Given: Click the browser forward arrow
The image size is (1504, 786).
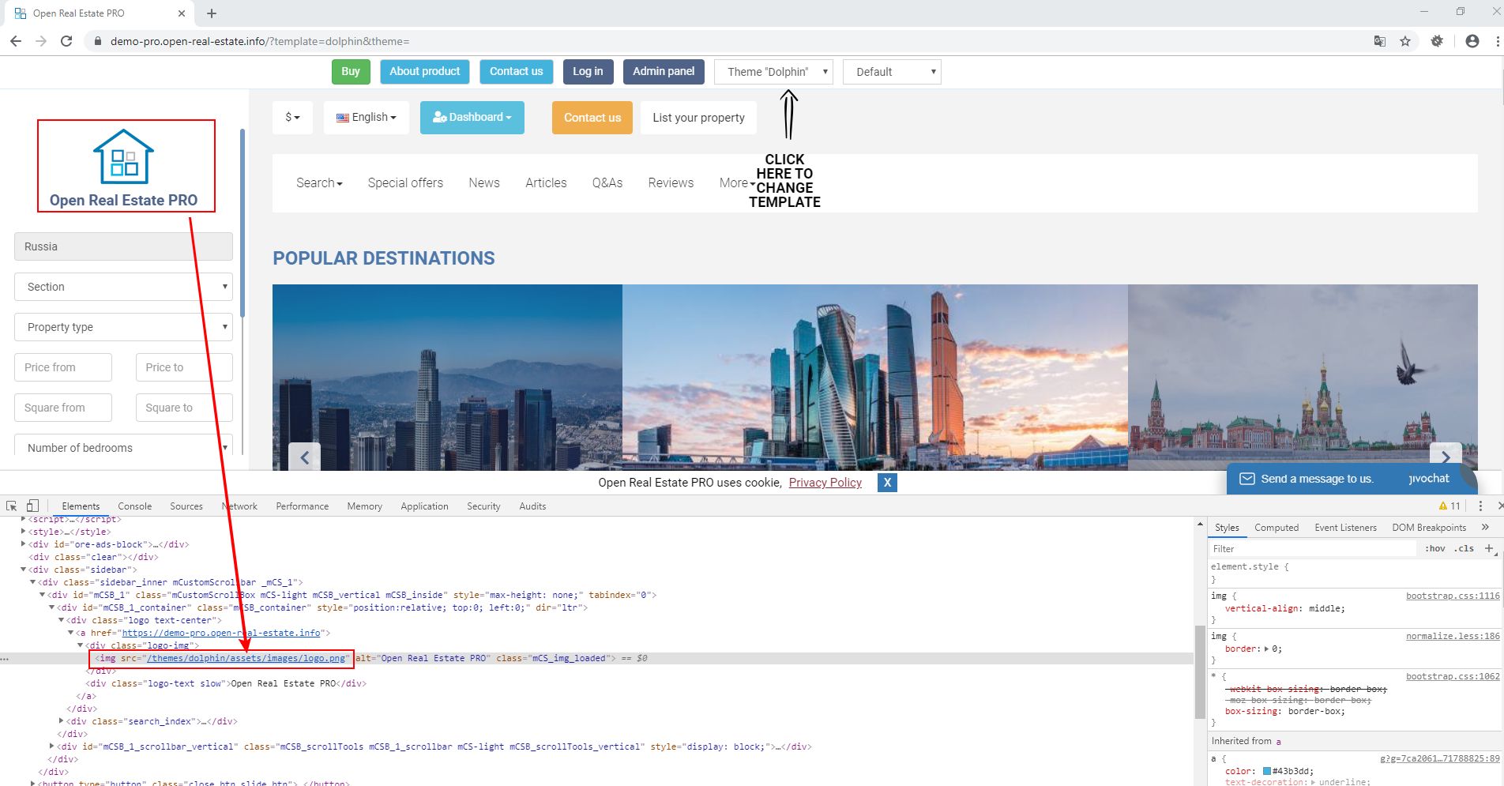Looking at the screenshot, I should tap(41, 41).
